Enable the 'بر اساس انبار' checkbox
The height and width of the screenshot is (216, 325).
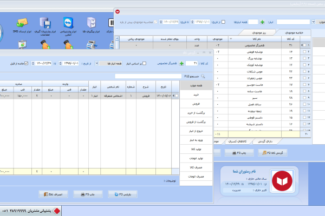point(144,63)
